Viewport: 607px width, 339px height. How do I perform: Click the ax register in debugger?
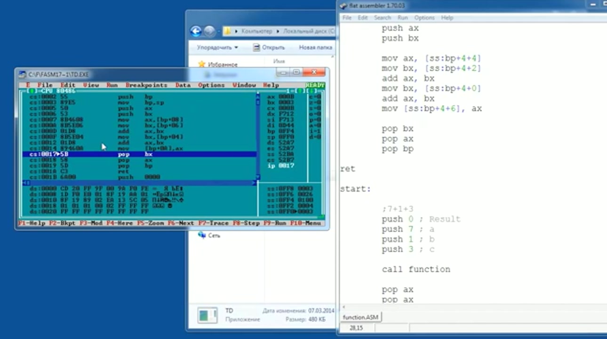coord(281,97)
